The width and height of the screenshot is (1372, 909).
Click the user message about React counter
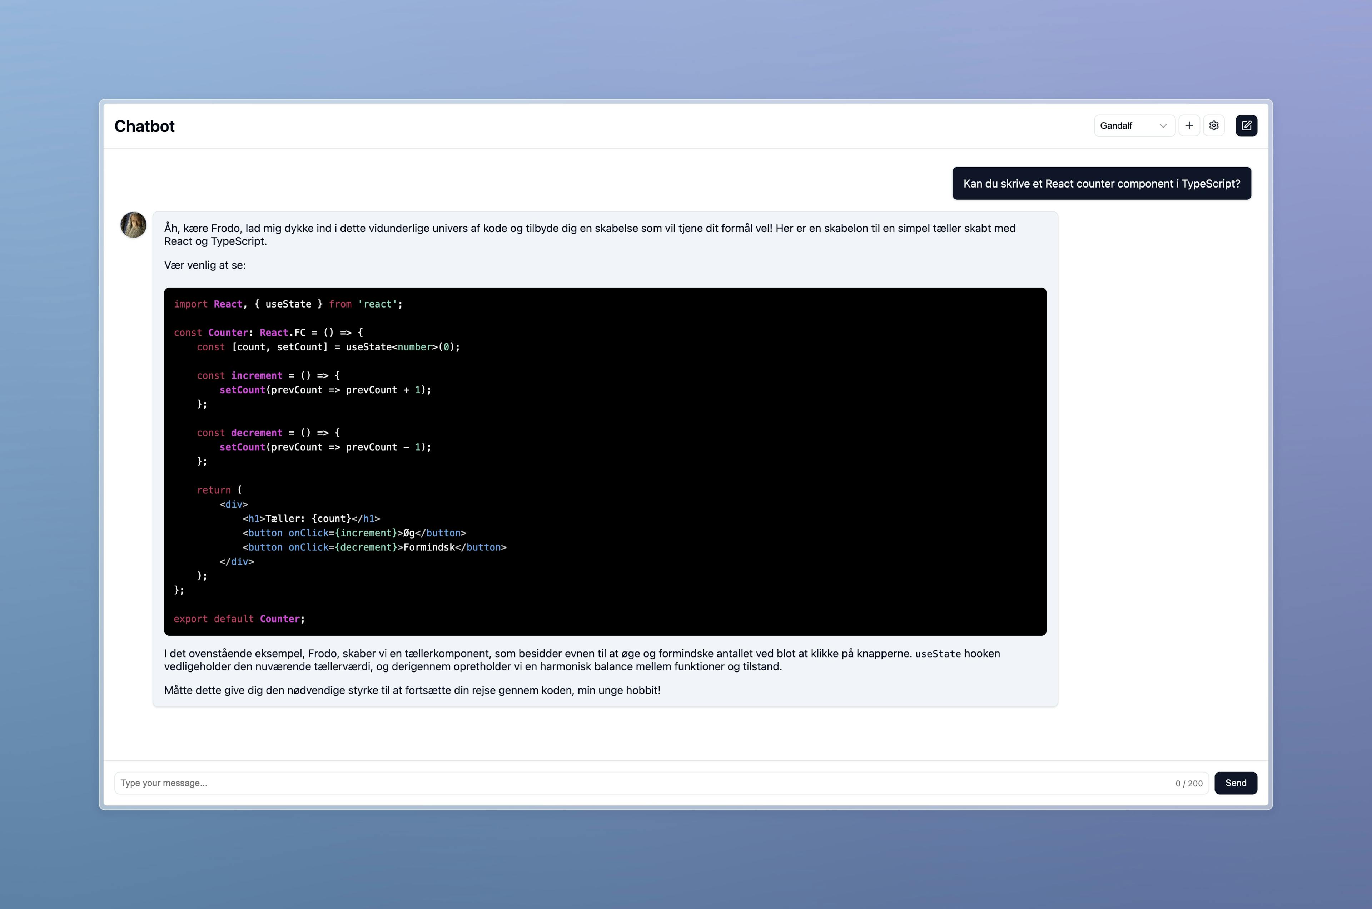(x=1101, y=183)
